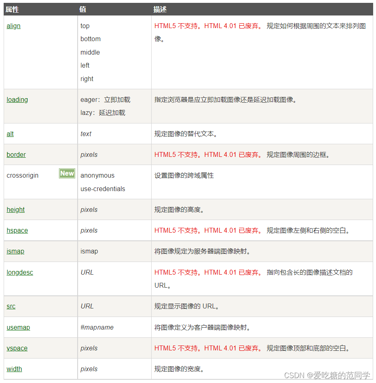The width and height of the screenshot is (376, 383).
Task: Open the hspace attribute link
Action: point(17,230)
